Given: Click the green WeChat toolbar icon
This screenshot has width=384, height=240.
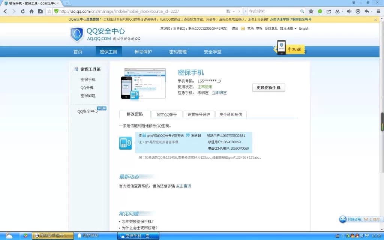Looking at the screenshot, I should [320, 11].
